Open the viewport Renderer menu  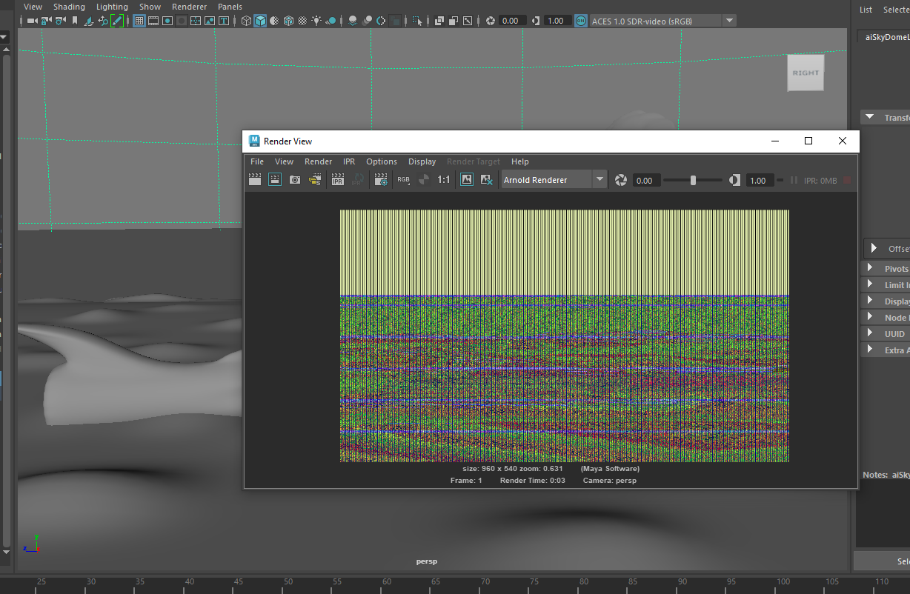click(189, 7)
